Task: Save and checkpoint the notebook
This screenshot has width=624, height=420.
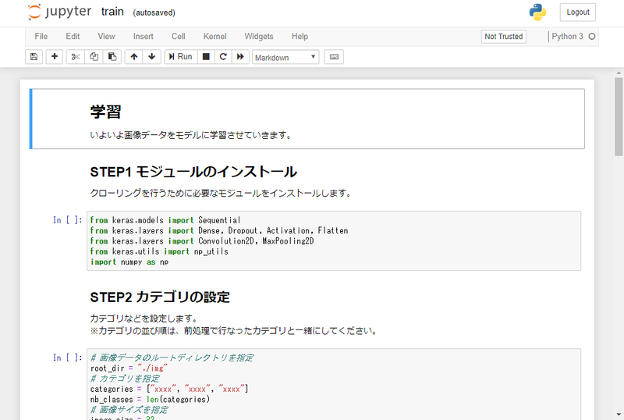Action: click(x=34, y=57)
